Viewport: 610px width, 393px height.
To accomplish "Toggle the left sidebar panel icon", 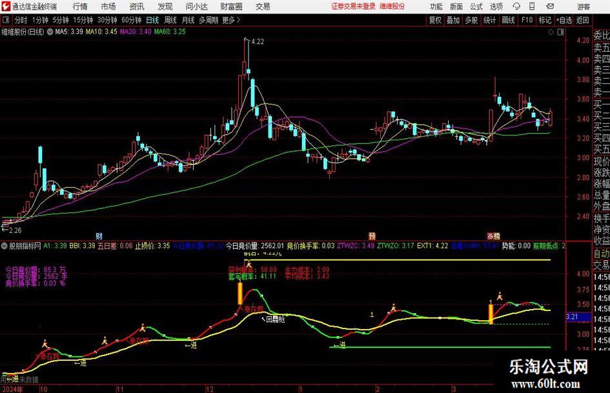I will click(x=5, y=20).
